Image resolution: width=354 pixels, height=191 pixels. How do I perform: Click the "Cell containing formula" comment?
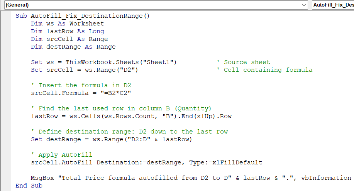(x=268, y=70)
